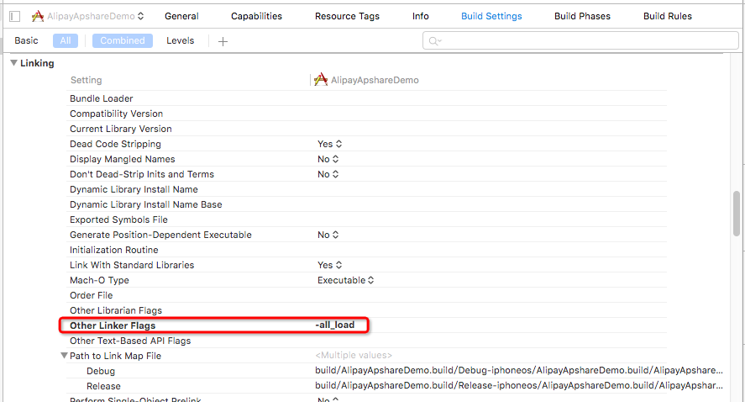Open Link With Standard Libraries dropdown
The image size is (745, 402).
330,265
